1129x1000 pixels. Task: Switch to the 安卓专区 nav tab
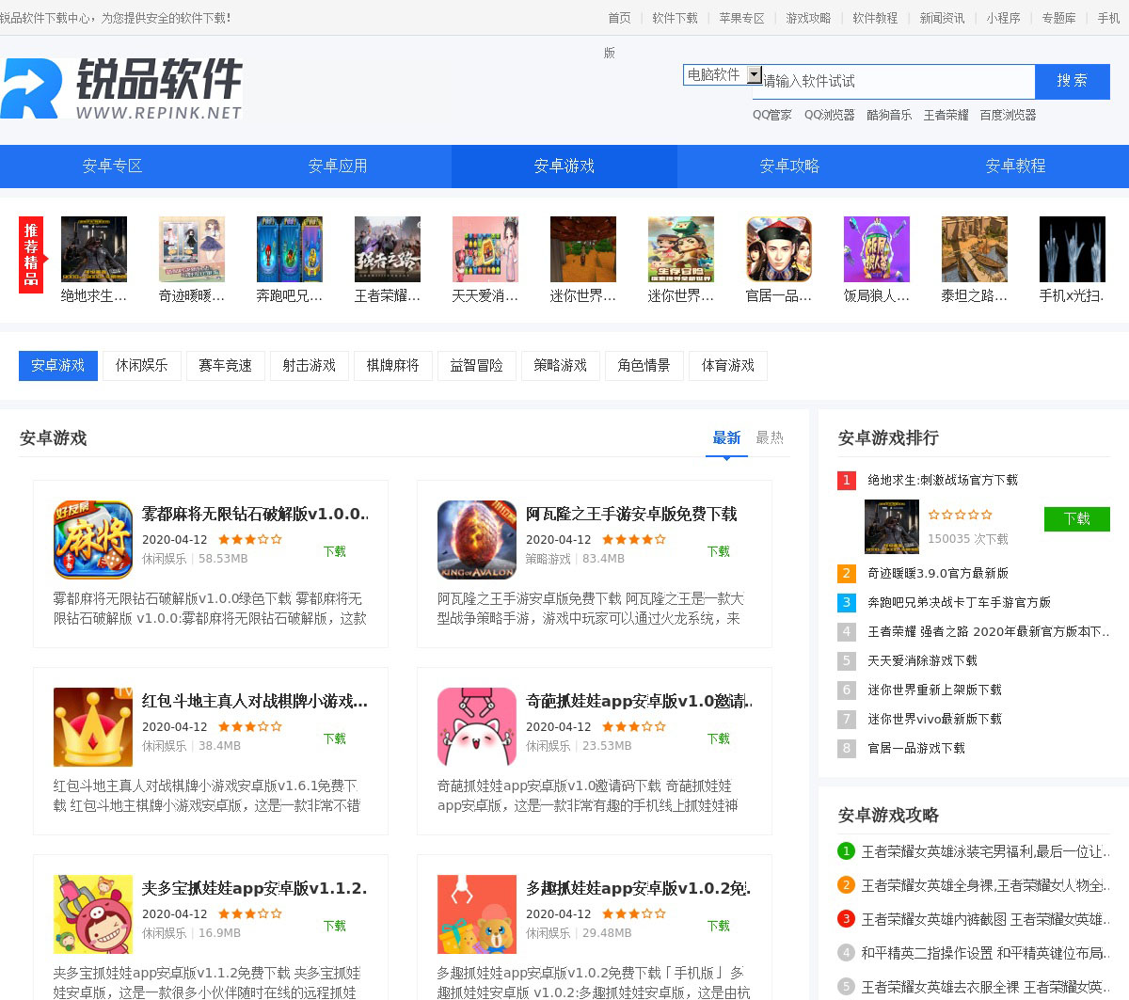click(113, 166)
